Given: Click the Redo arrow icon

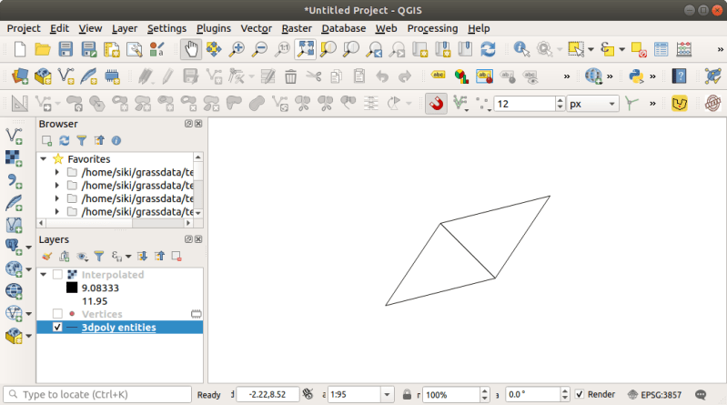Looking at the screenshot, I should click(x=405, y=76).
